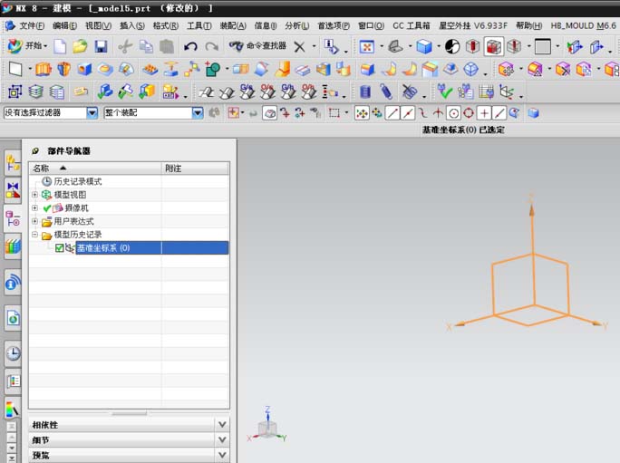This screenshot has height=463, width=620.
Task: Open the GC 工具箱 menu
Action: pyautogui.click(x=412, y=26)
